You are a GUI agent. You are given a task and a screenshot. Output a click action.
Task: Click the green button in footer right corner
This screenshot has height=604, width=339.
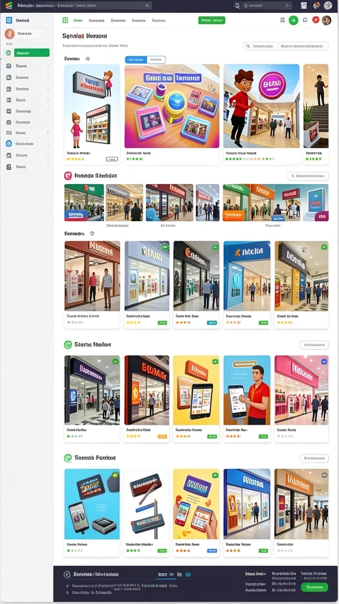click(x=314, y=587)
